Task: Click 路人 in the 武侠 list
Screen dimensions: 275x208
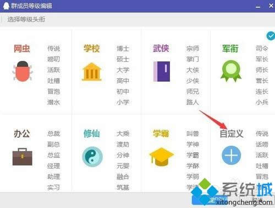Action: coord(193,102)
